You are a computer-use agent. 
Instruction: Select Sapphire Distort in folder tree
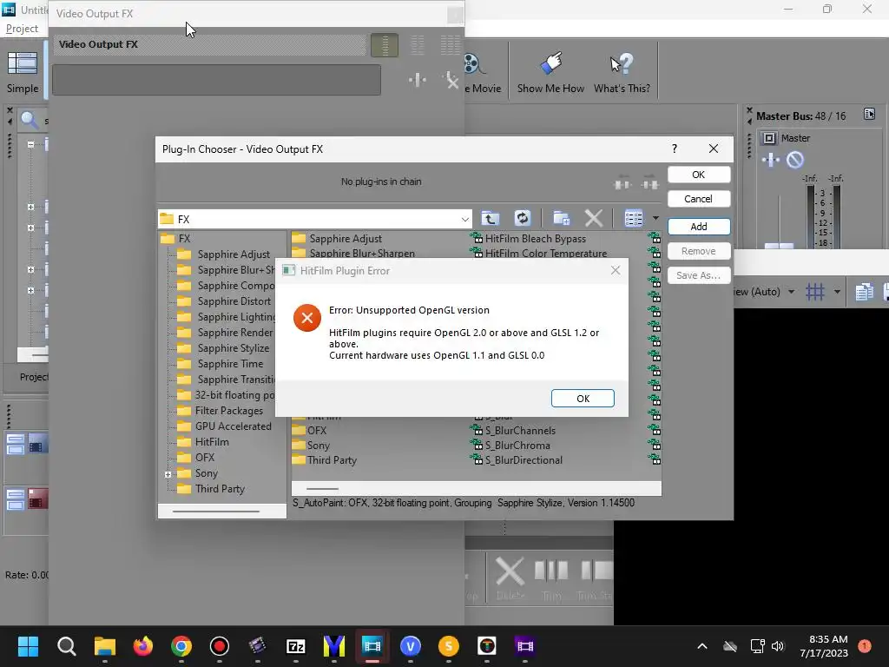(x=234, y=301)
